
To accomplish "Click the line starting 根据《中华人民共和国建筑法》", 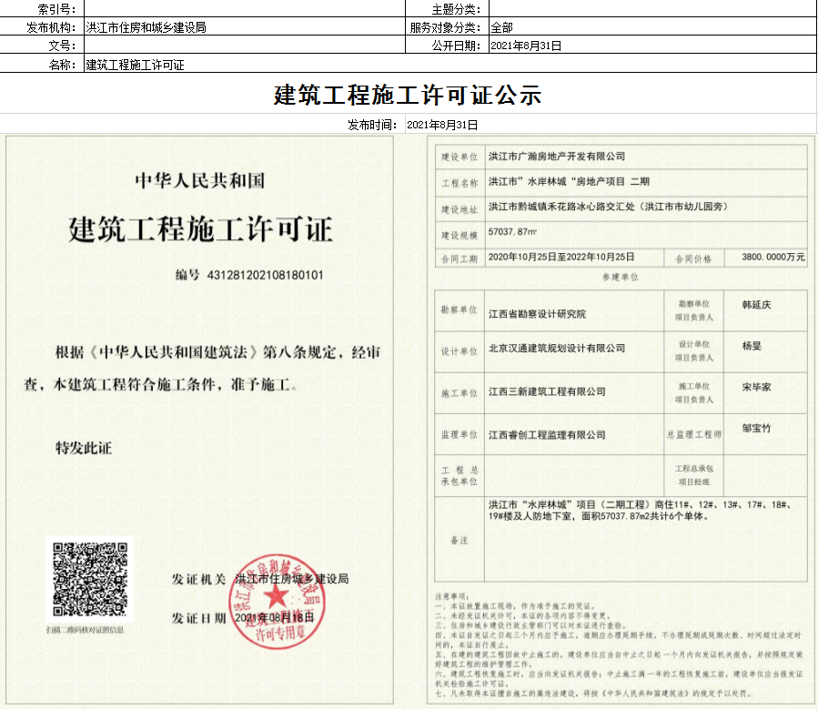I will (217, 352).
